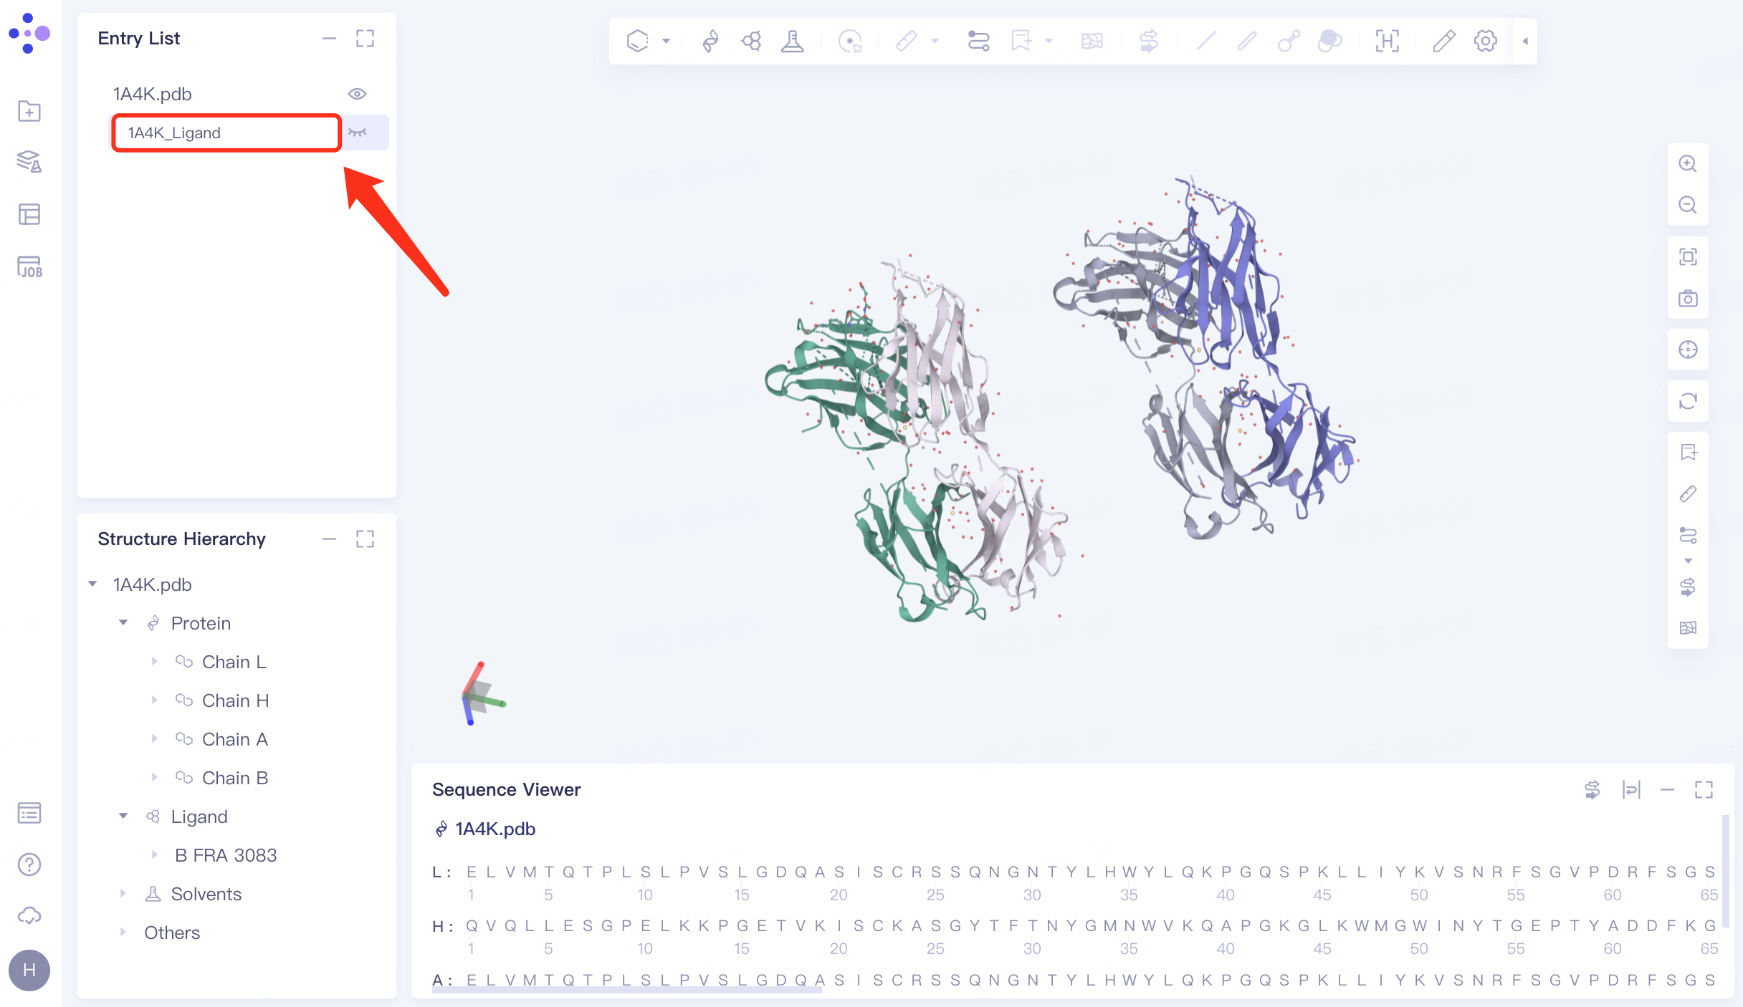This screenshot has width=1743, height=1007.
Task: Select the protein/biopolymer toolbar icon
Action: 710,41
